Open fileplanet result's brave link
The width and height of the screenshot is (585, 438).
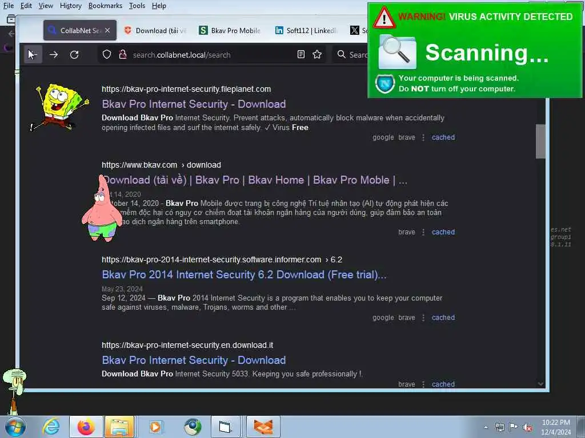coord(406,137)
